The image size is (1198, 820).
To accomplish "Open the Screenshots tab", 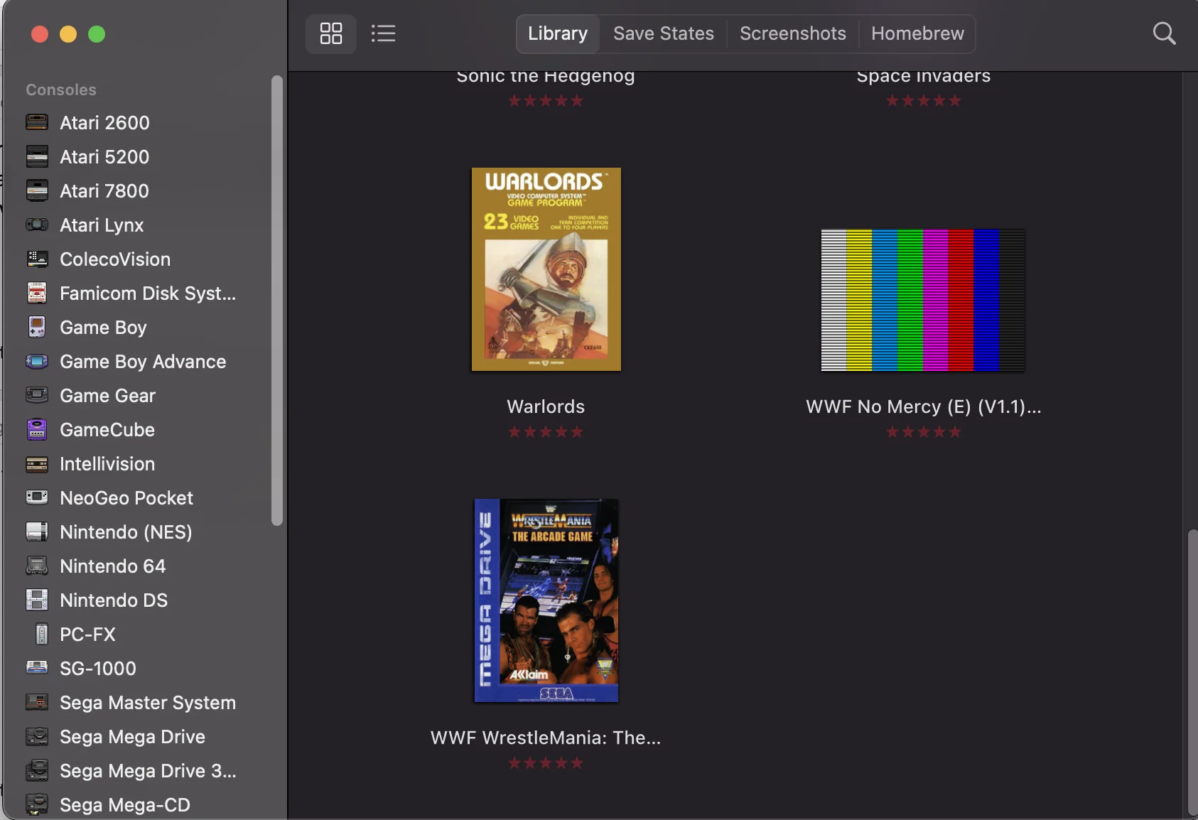I will (x=793, y=33).
